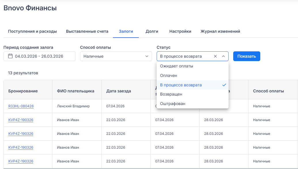Click the calendar icon in period field
The height and width of the screenshot is (169, 298).
point(10,56)
